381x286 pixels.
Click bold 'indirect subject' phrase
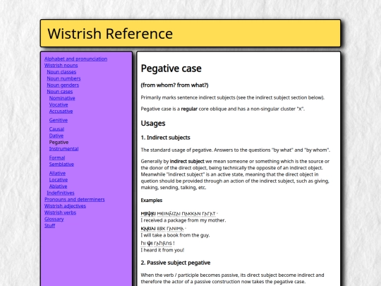(187, 162)
